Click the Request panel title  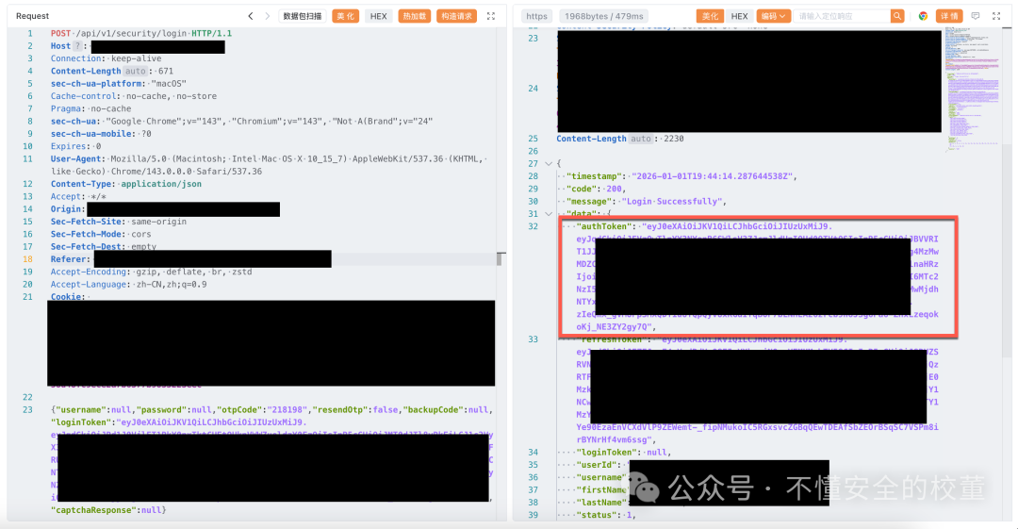32,16
